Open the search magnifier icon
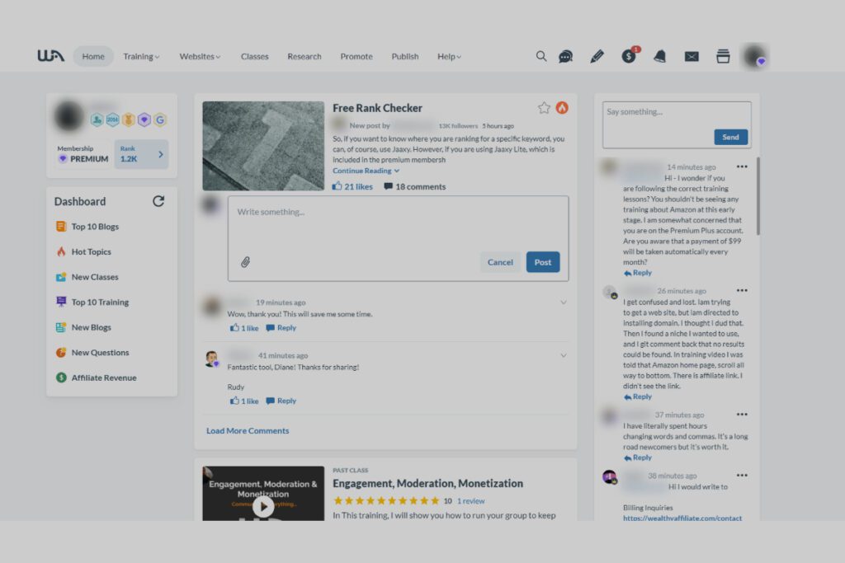The width and height of the screenshot is (845, 563). coord(541,56)
